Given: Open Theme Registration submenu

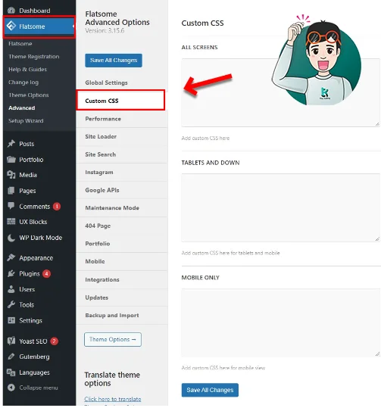Looking at the screenshot, I should [x=34, y=57].
